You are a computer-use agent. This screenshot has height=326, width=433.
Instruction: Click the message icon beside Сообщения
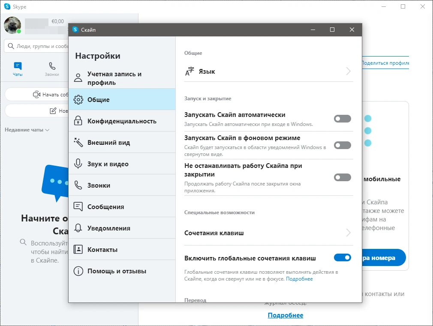pyautogui.click(x=78, y=206)
